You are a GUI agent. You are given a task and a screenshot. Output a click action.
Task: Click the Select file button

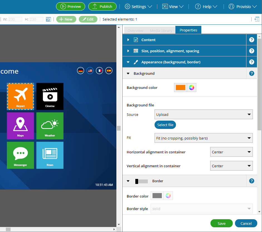click(165, 125)
